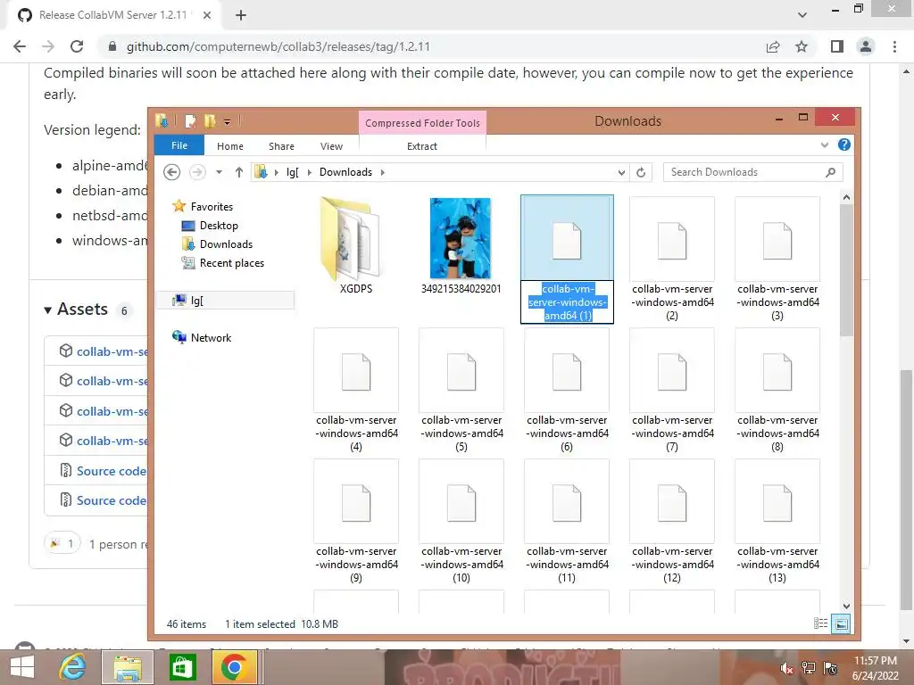Click lg[ segment in address bar
The image size is (914, 685).
point(293,172)
